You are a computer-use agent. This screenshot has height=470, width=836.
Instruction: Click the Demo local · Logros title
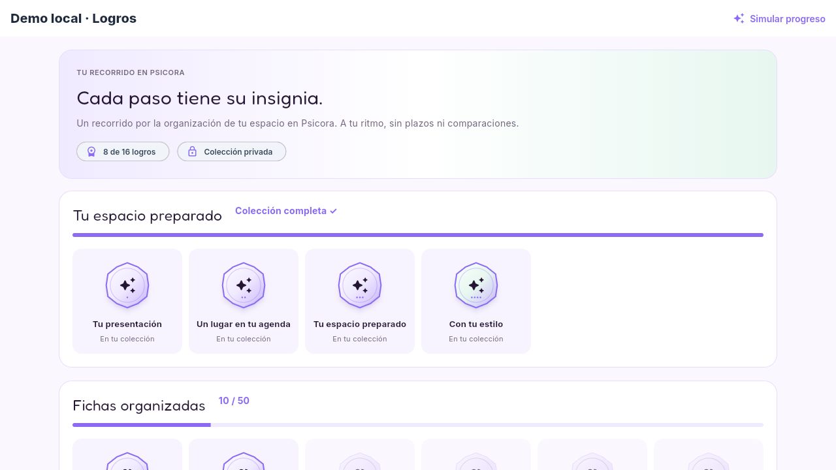pos(73,18)
